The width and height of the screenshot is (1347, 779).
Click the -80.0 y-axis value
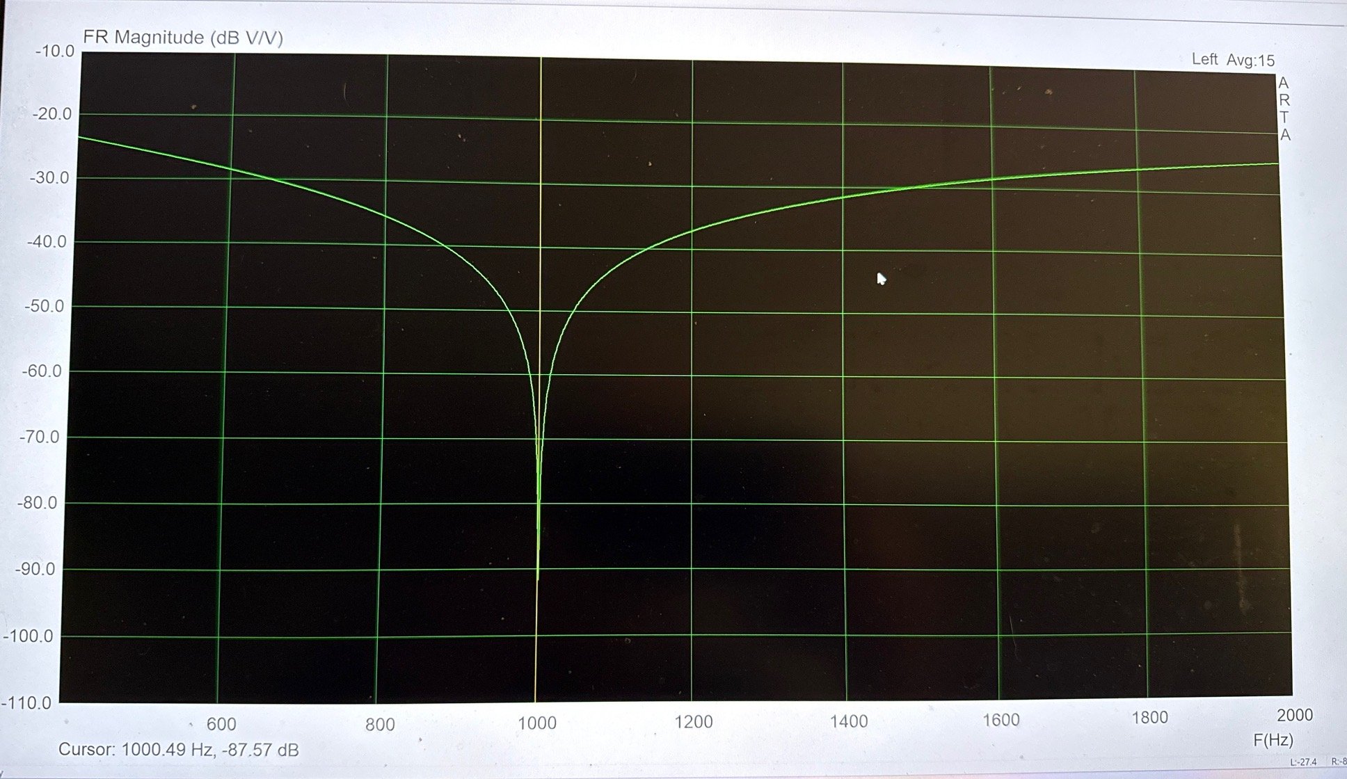37,502
